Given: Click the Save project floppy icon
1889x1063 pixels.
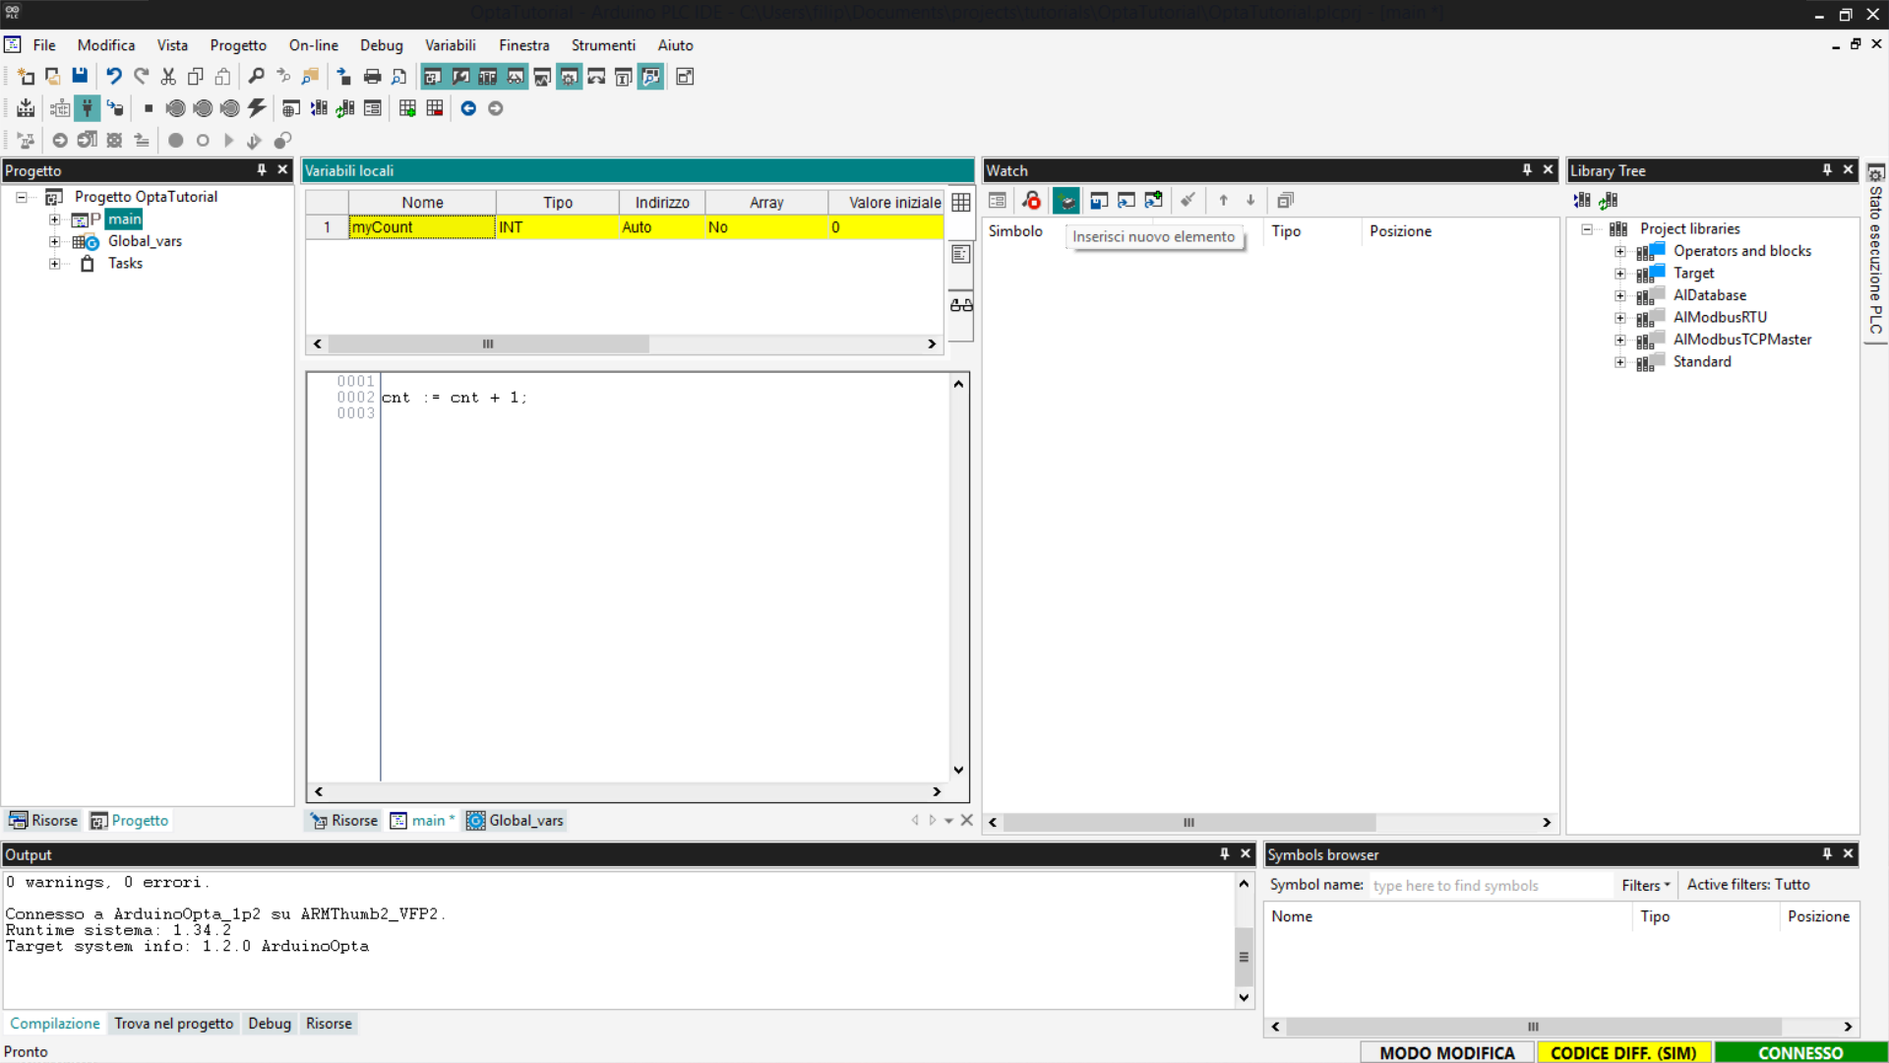Looking at the screenshot, I should tap(80, 77).
